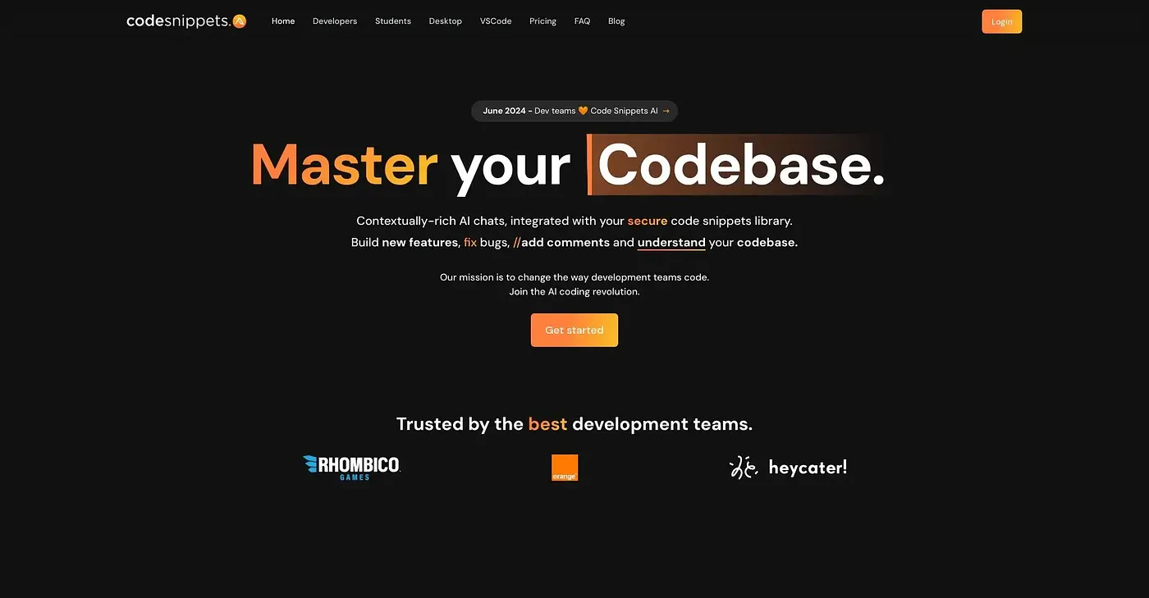Open the Home menu item
This screenshot has height=598, width=1149.
(x=283, y=21)
